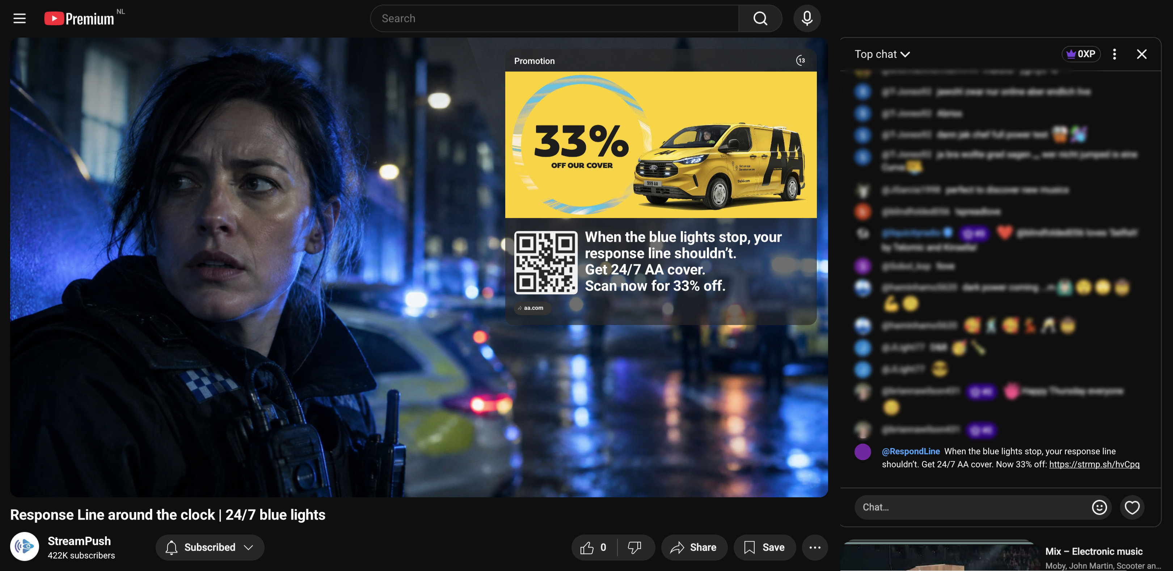Click the promotion countdown timer icon
The height and width of the screenshot is (571, 1173).
[801, 60]
